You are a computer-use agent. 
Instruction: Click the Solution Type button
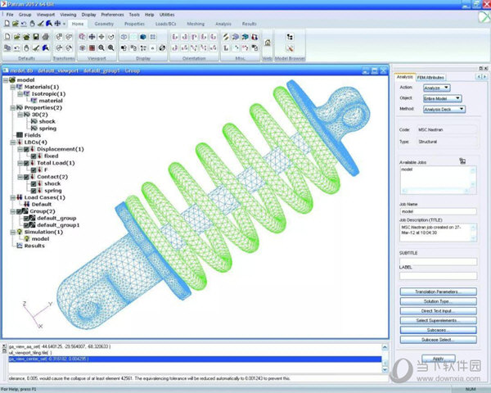pos(438,301)
